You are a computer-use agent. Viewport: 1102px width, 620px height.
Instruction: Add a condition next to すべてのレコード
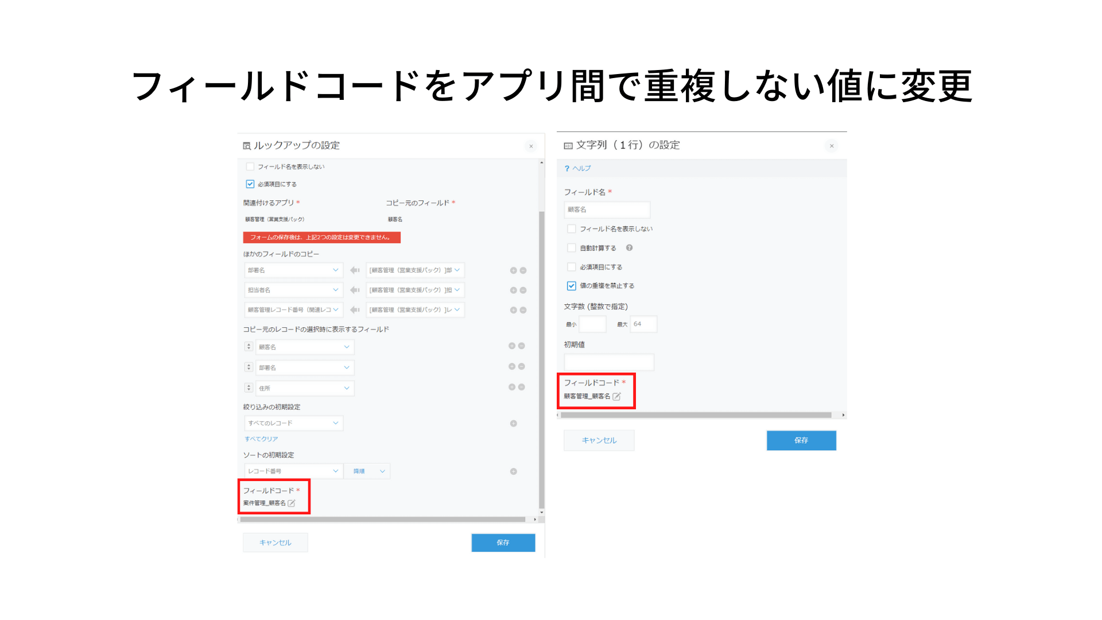(x=514, y=424)
